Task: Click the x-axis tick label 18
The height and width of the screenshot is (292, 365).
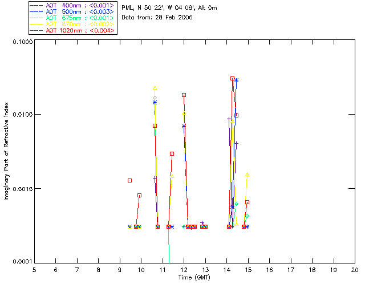Action: tap(312, 270)
